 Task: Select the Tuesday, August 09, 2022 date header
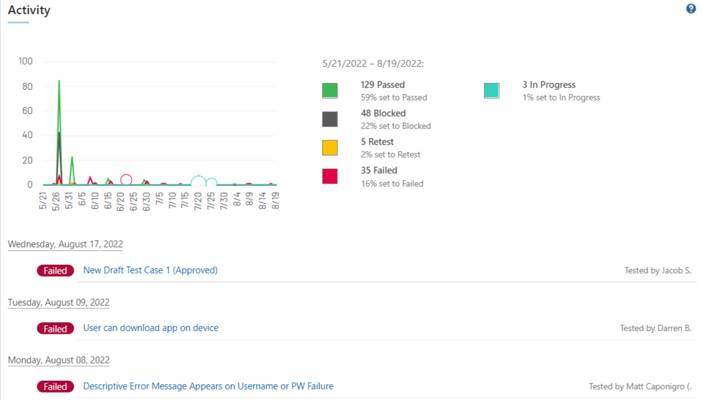pos(58,303)
